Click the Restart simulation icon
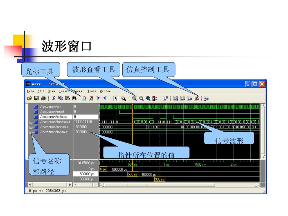 pos(165,99)
